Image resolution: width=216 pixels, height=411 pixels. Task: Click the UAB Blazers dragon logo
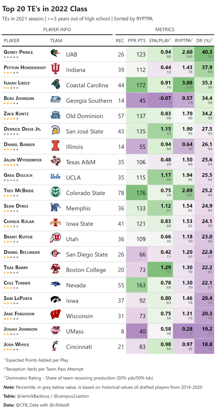tap(55, 53)
